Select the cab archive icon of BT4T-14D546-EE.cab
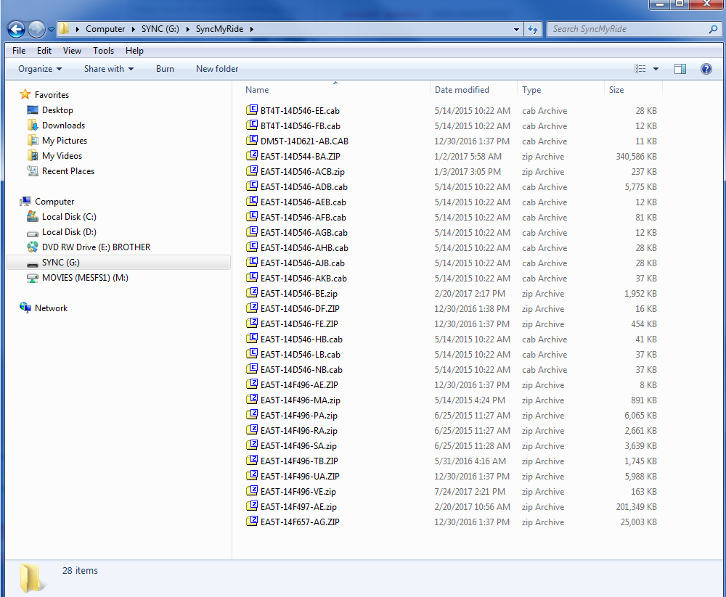Viewport: 726px width, 597px height. [252, 110]
